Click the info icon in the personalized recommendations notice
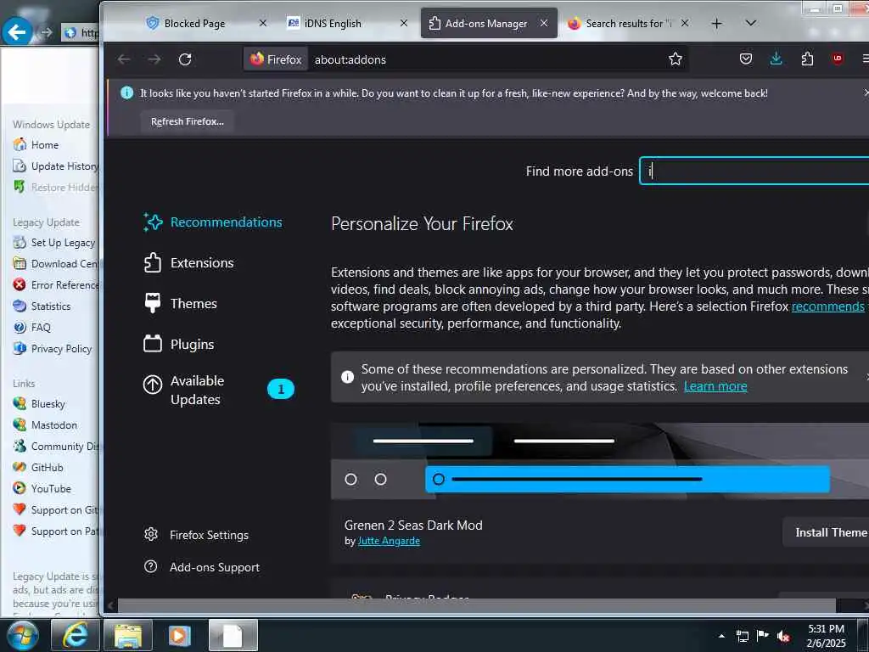 [347, 377]
